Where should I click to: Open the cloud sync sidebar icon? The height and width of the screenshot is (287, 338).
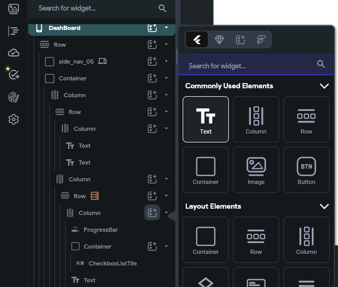click(x=14, y=53)
